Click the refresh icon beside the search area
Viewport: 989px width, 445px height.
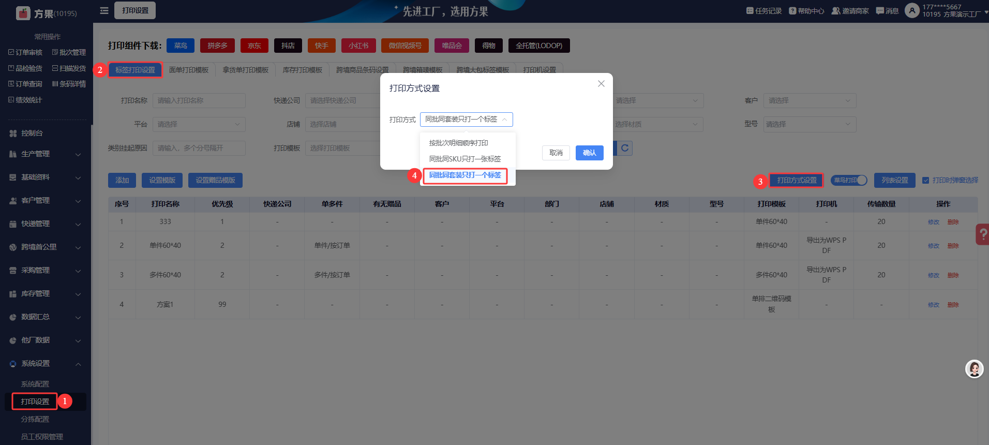(x=625, y=149)
